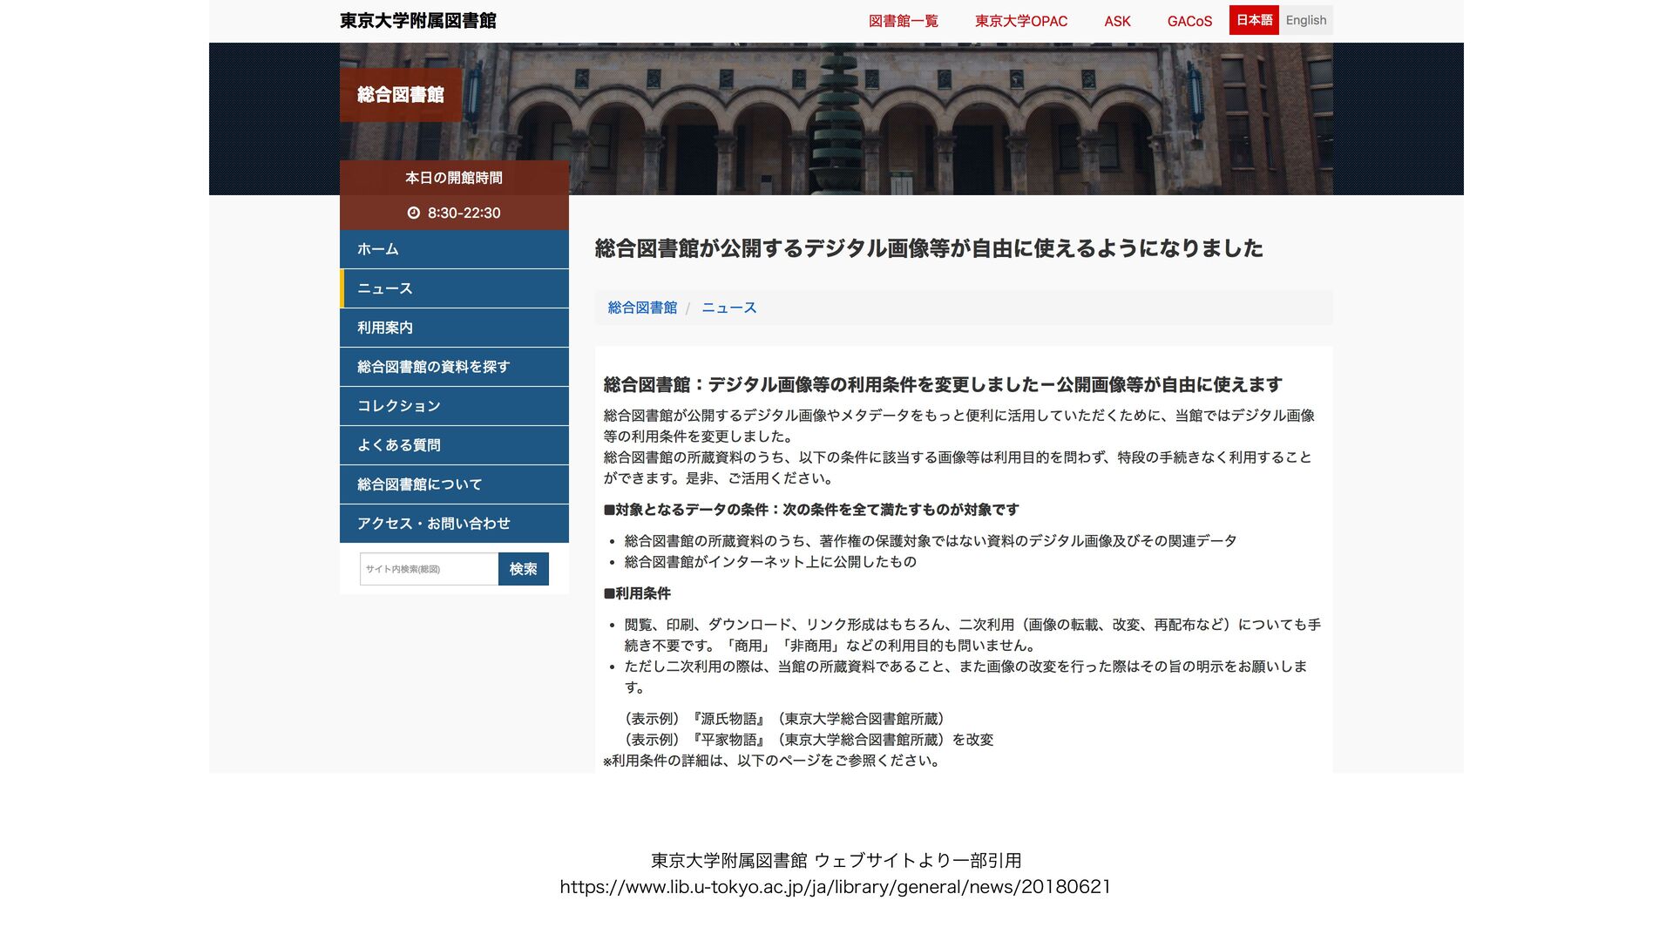This screenshot has height=941, width=1673.
Task: Open 東京大学OPAC link
Action: tap(1020, 21)
